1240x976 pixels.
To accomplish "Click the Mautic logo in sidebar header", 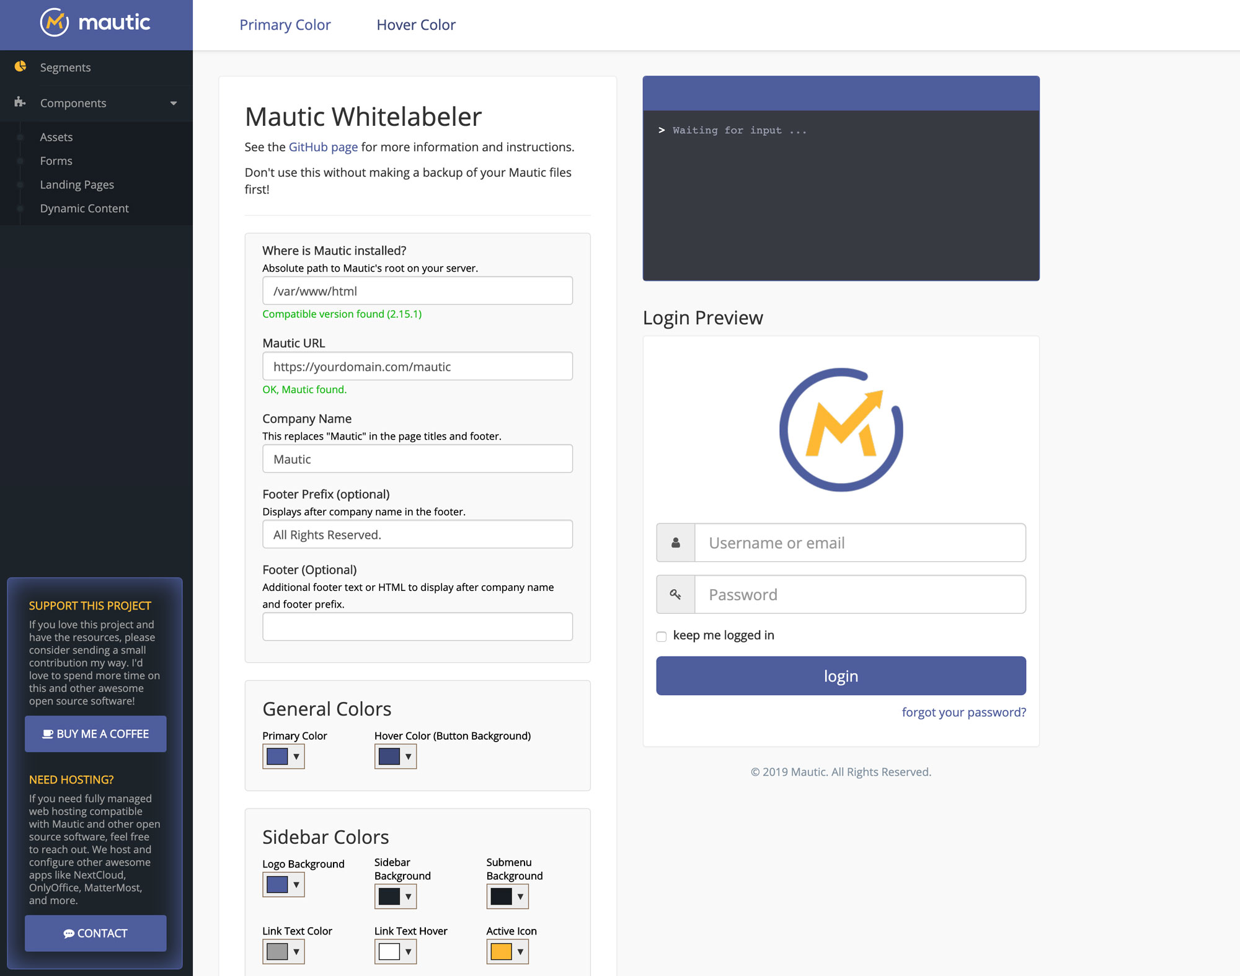I will [x=95, y=23].
